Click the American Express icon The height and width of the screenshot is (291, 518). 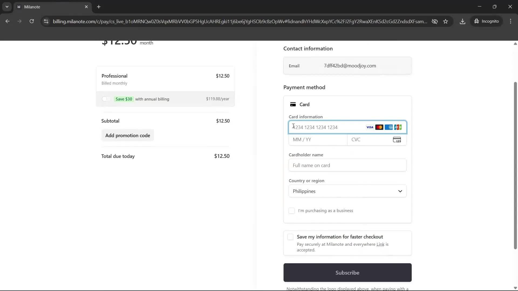pyautogui.click(x=389, y=127)
